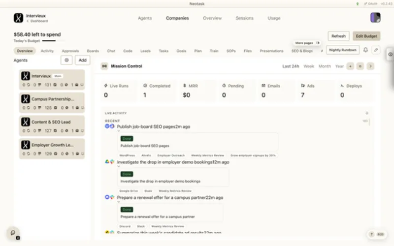Screen dimensions: 394x246
Task: Click the plus button next to Year
Action: pyautogui.click(x=350, y=66)
